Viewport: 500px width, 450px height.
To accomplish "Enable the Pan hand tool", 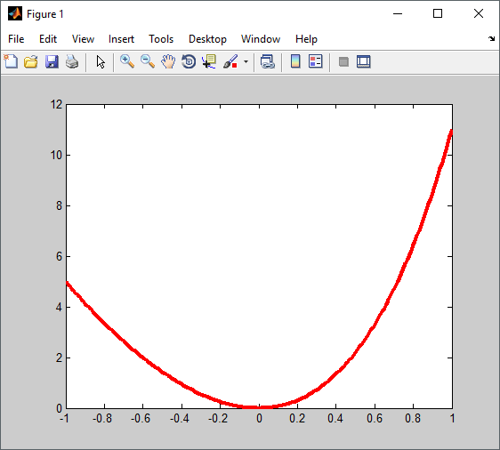I will 168,61.
